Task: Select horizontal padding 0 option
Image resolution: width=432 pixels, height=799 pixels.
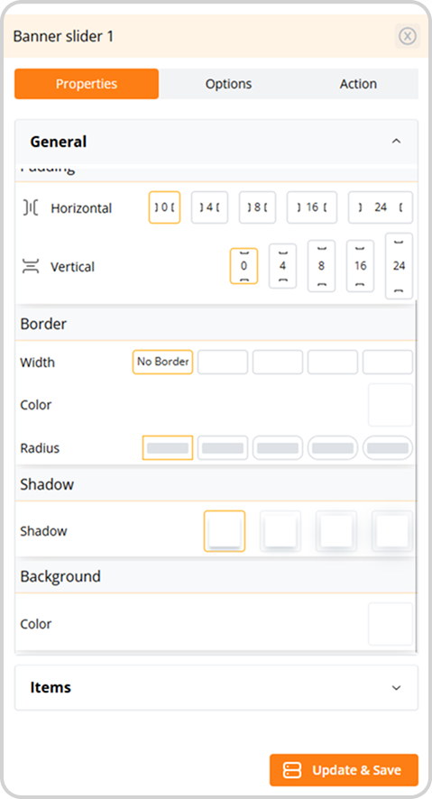Action: (164, 207)
